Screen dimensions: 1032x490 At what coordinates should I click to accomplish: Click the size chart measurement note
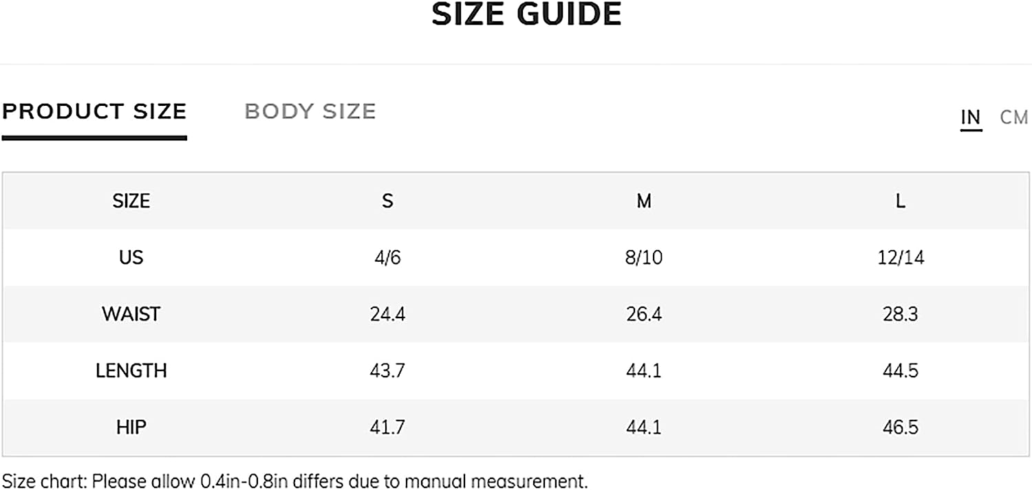(x=295, y=480)
